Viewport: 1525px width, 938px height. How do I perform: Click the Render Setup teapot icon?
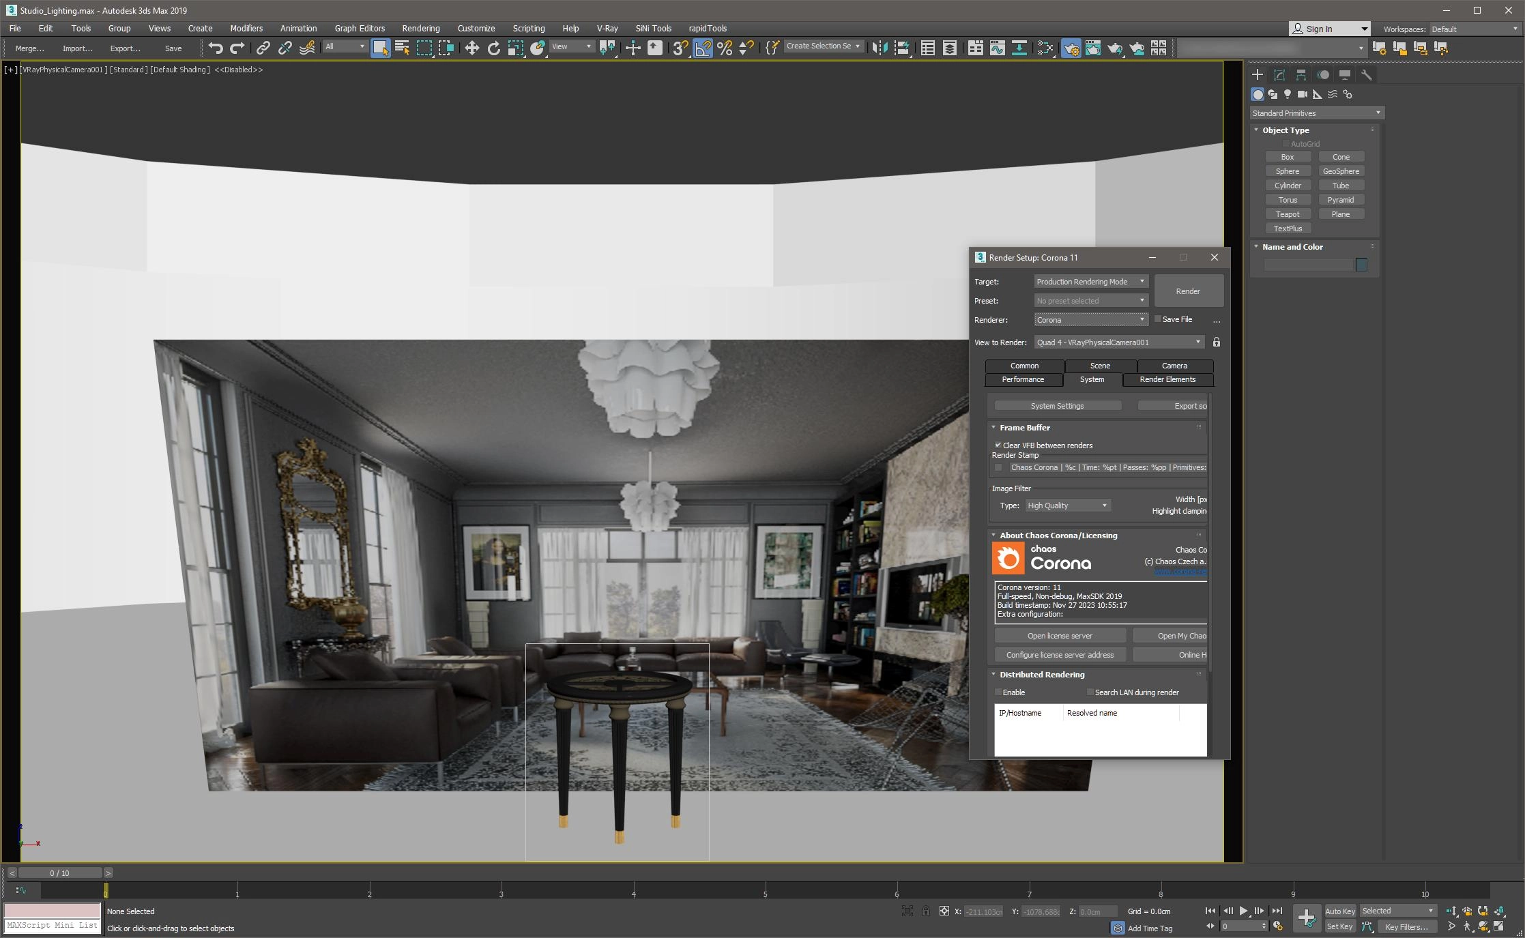[1071, 48]
